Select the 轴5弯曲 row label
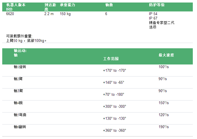This screenshot has height=139, width=197. coord(20,115)
